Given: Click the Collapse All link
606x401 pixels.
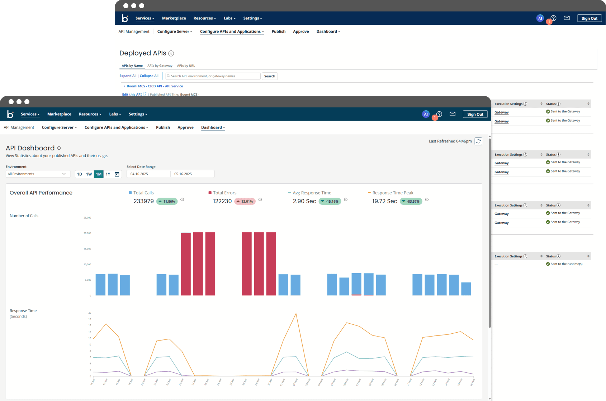Looking at the screenshot, I should (x=149, y=76).
